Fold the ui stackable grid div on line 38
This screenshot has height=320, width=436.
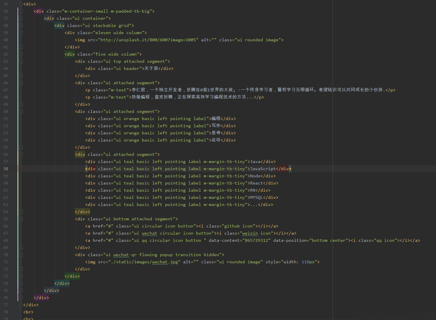pos(21,25)
